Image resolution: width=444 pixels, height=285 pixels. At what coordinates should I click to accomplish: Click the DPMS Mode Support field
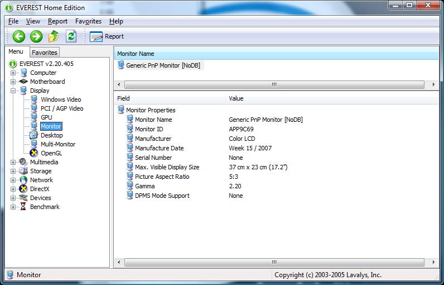click(x=162, y=196)
